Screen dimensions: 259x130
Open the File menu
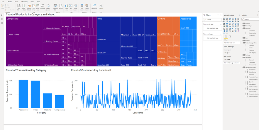coord(3,2)
